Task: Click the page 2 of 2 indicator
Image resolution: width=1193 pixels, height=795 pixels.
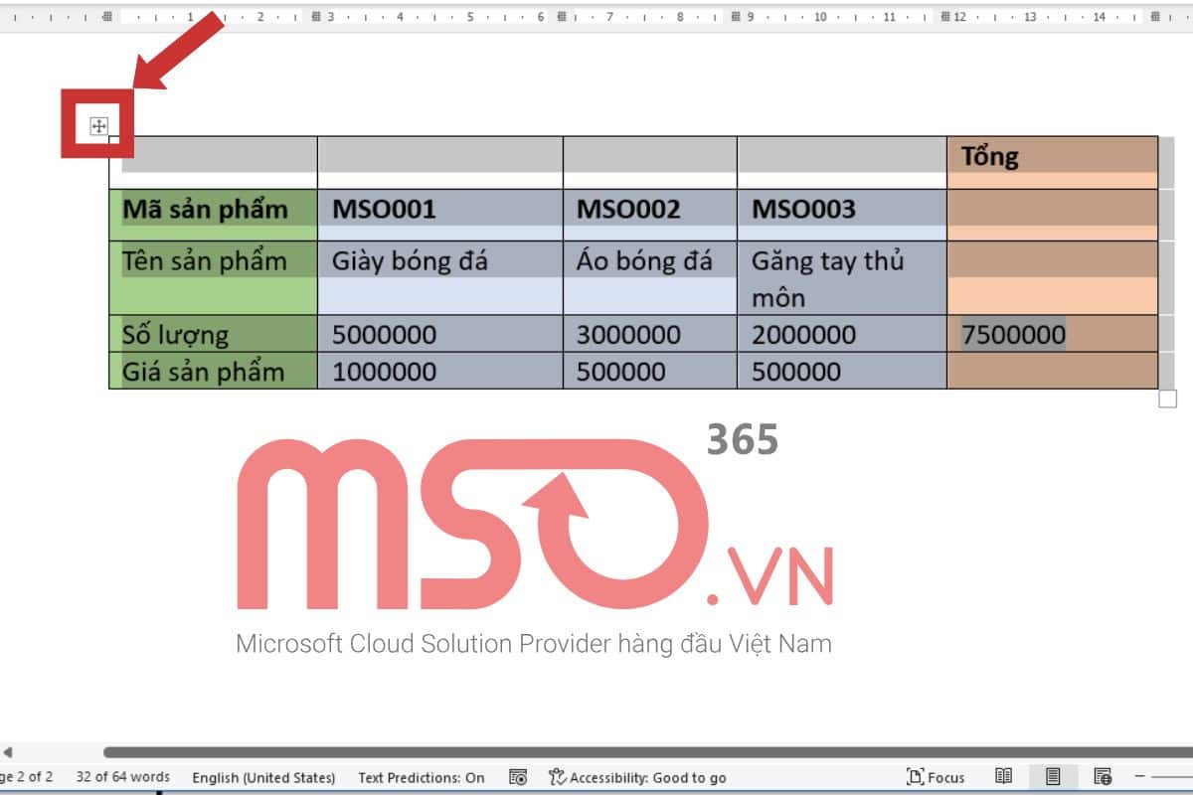Action: 27,777
